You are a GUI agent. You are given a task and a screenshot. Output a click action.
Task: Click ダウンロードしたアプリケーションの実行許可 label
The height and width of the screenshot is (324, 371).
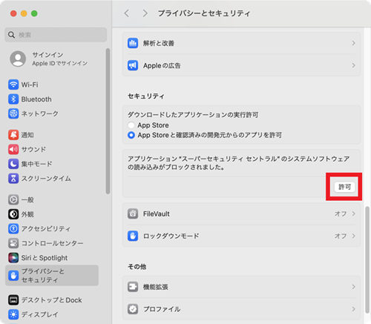click(x=193, y=115)
